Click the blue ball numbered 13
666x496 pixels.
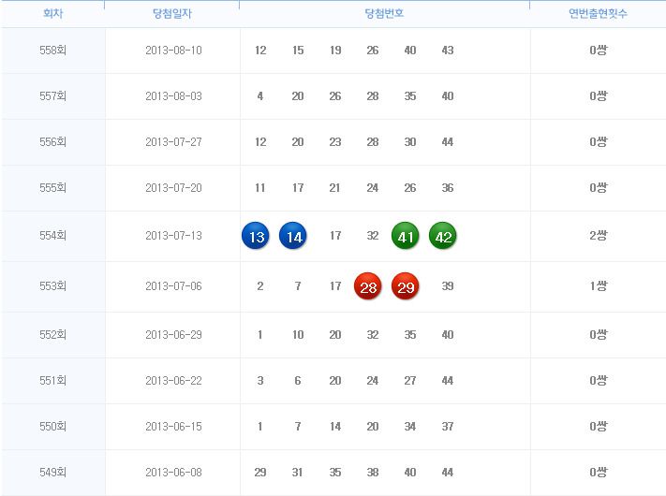click(256, 236)
